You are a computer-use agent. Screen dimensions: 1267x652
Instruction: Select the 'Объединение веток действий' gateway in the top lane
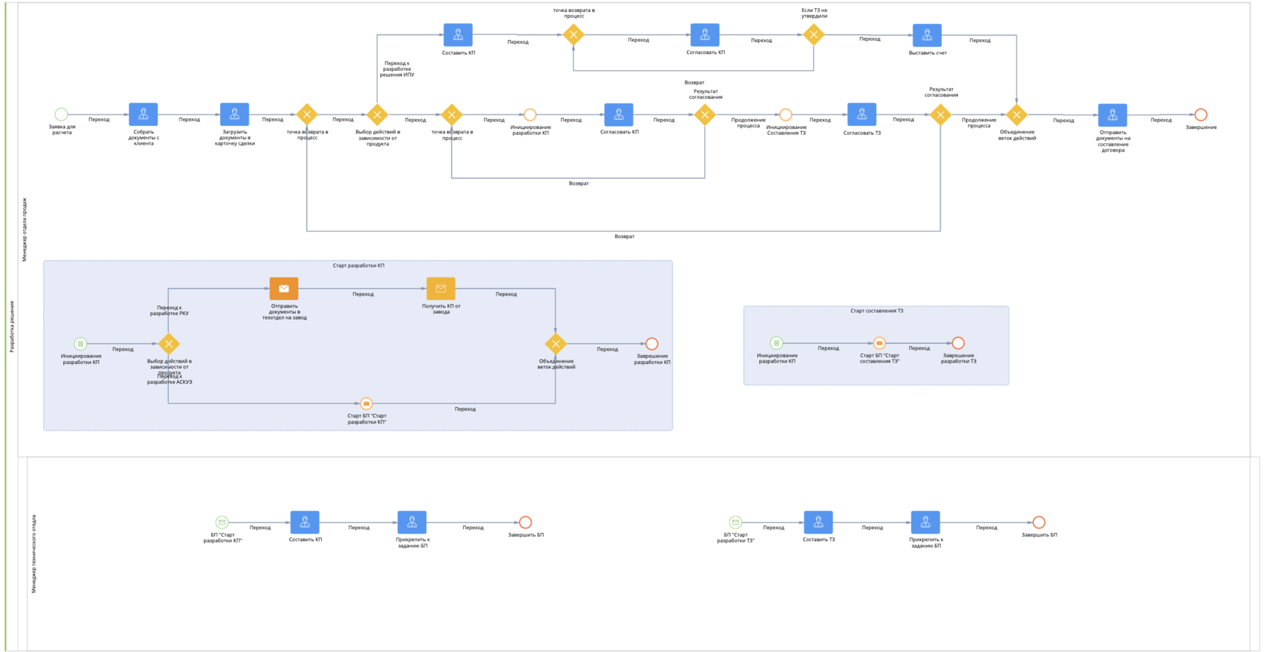pos(1017,115)
